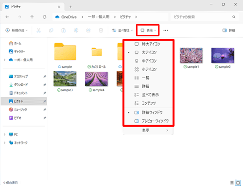Open the 並べ替え sort dropdown

point(122,31)
